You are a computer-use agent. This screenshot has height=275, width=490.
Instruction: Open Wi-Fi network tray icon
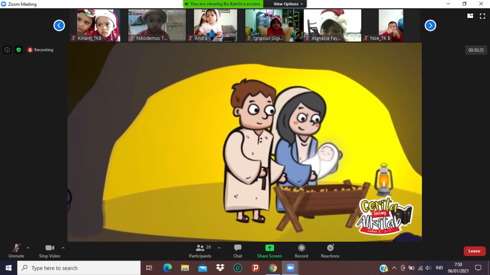pos(420,268)
